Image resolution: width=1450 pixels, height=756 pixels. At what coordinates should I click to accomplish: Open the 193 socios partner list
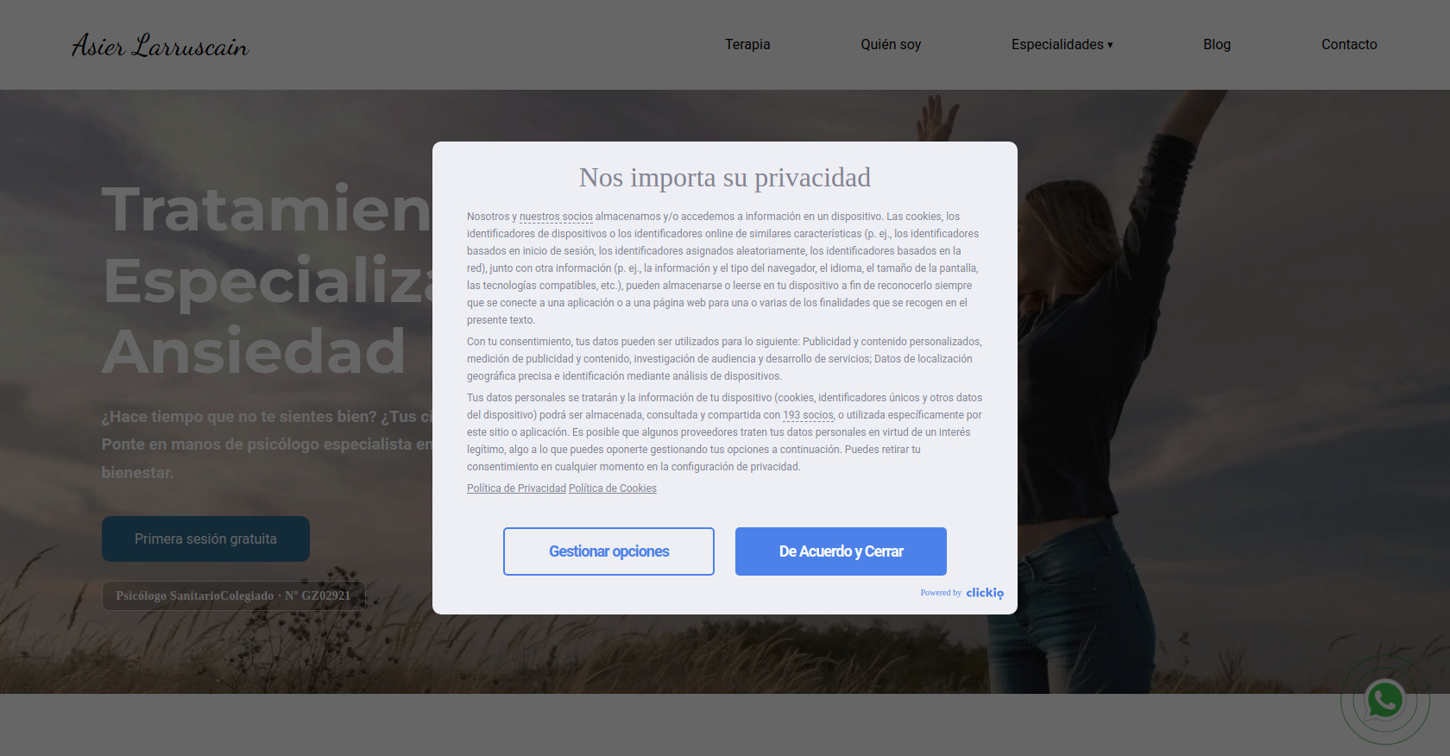coord(808,415)
